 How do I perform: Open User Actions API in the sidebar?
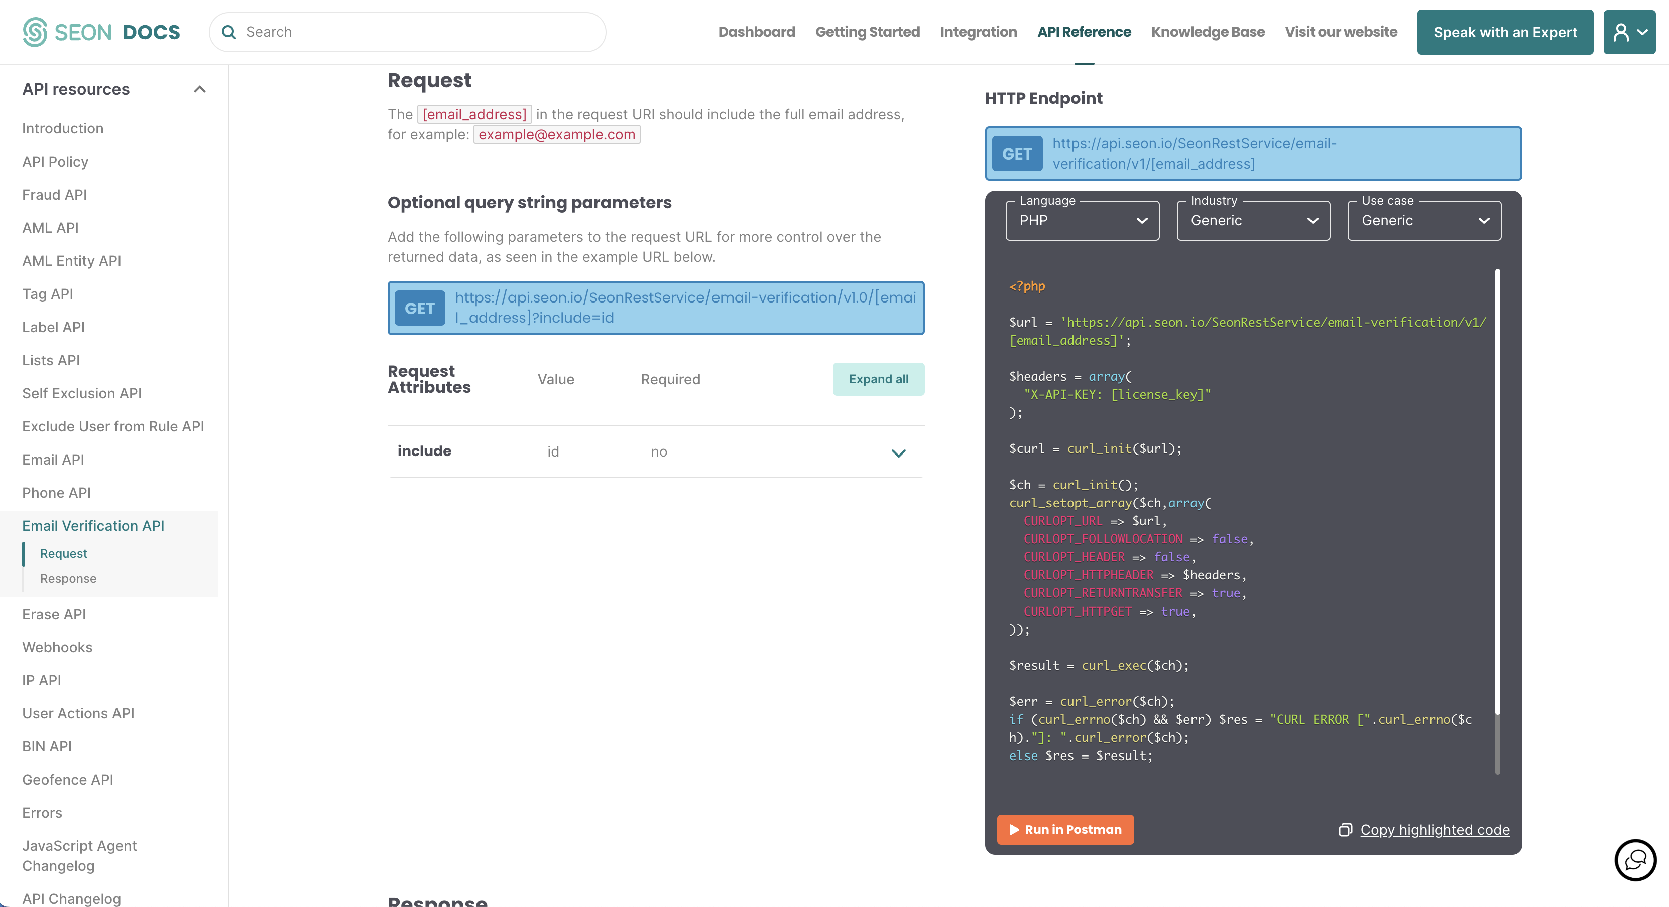pyautogui.click(x=78, y=713)
